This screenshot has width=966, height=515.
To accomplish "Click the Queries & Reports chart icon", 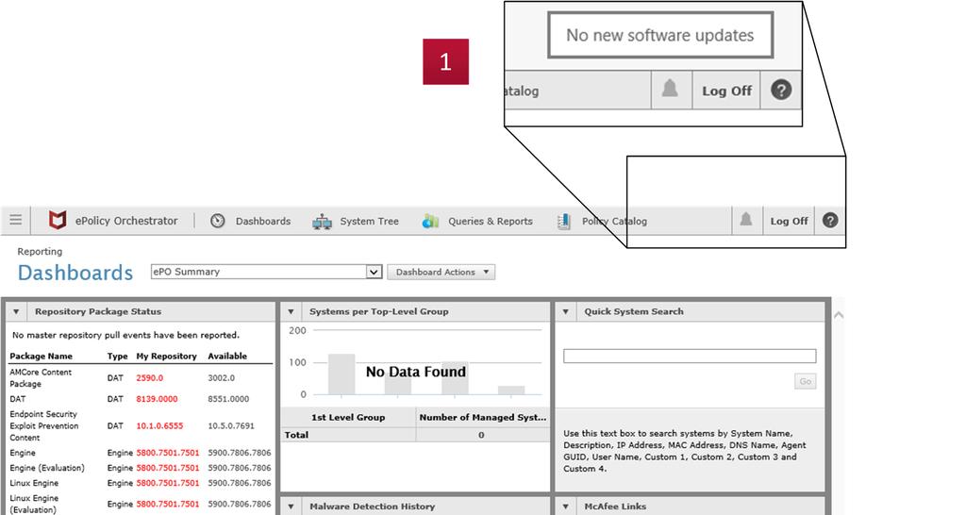I will click(x=430, y=221).
